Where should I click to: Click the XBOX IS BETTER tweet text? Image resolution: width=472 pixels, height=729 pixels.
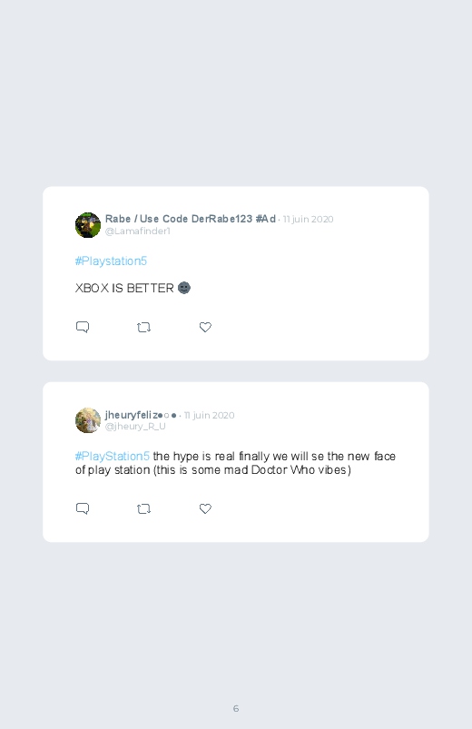click(x=124, y=289)
